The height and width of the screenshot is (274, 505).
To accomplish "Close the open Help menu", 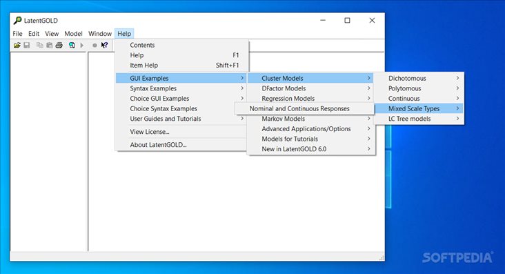I will (124, 34).
